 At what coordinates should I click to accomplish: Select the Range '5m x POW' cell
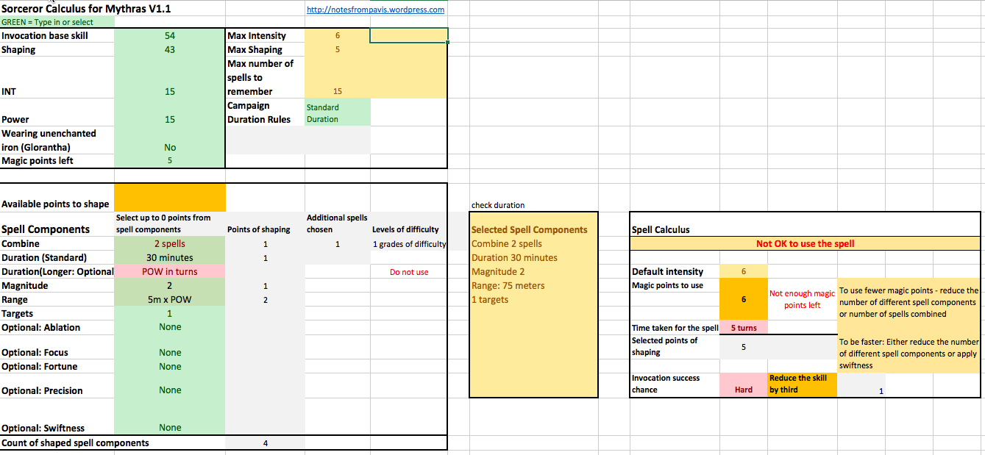(170, 299)
